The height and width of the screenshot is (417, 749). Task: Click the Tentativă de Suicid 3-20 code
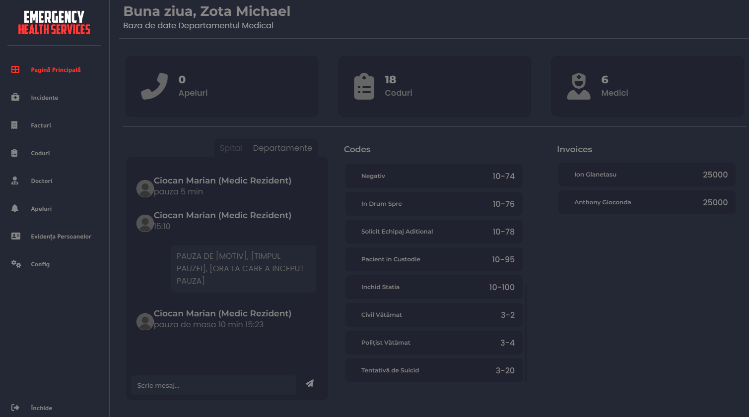click(x=434, y=370)
